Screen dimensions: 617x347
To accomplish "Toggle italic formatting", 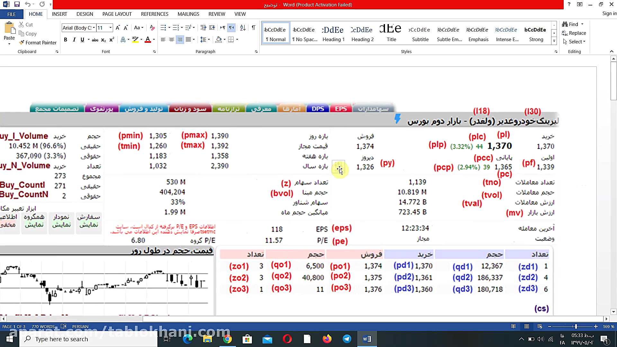I will (74, 40).
